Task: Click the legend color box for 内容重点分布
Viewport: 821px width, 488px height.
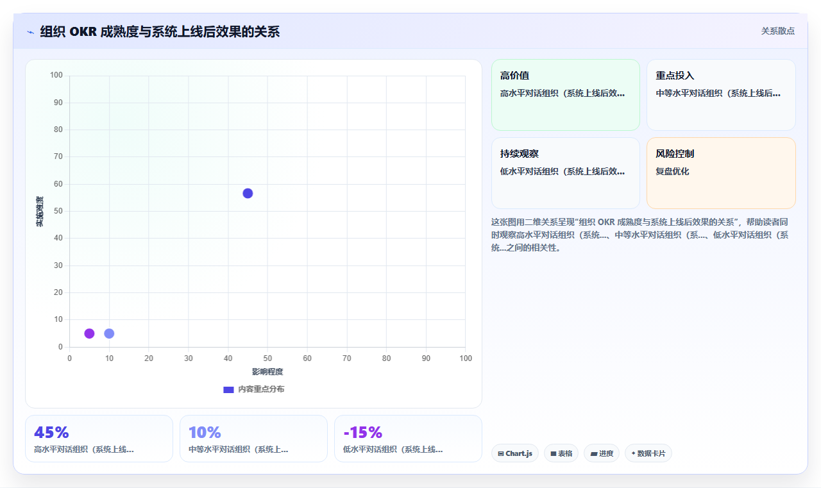Action: (228, 389)
